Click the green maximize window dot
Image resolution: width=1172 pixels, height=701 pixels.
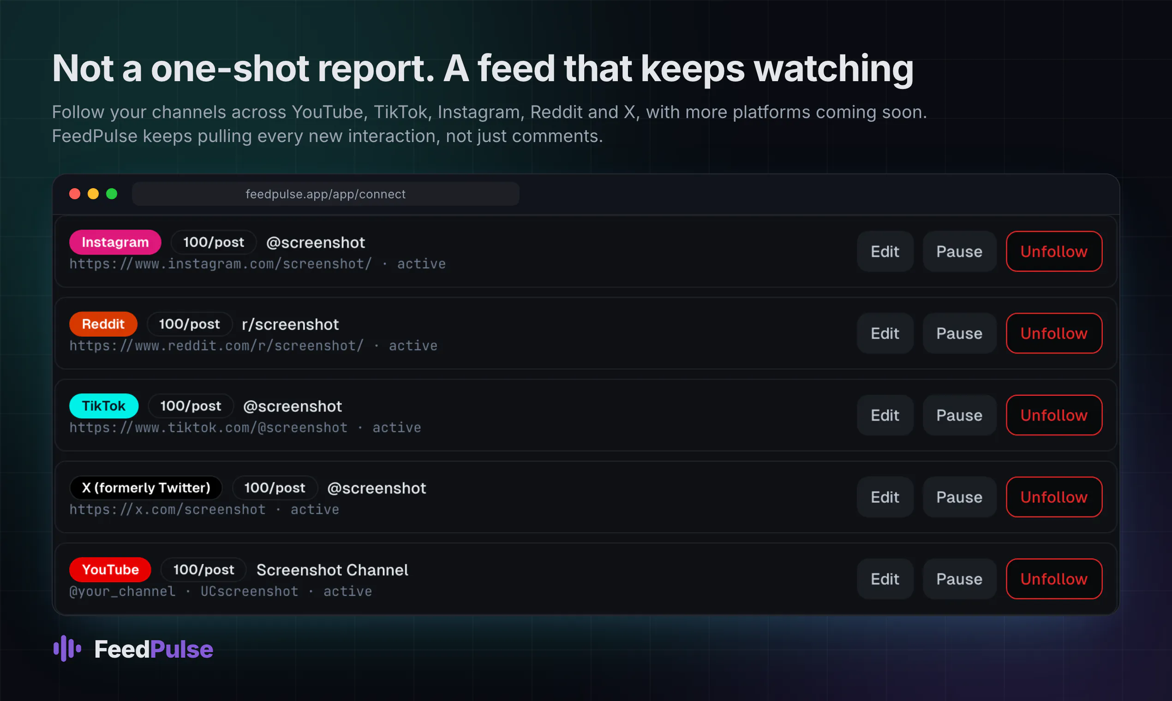[112, 194]
